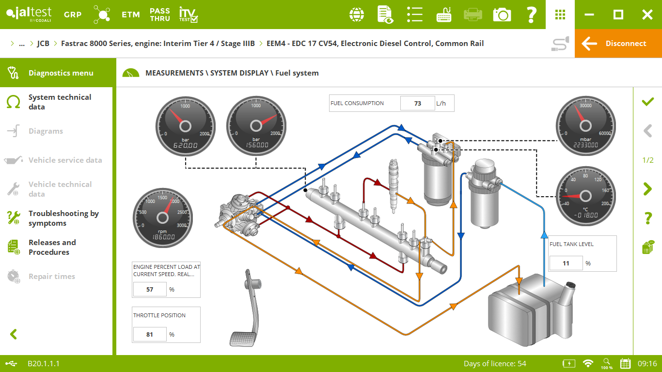Image resolution: width=662 pixels, height=372 pixels.
Task: Click the FUEL TANK LEVEL label
Action: 571,244
